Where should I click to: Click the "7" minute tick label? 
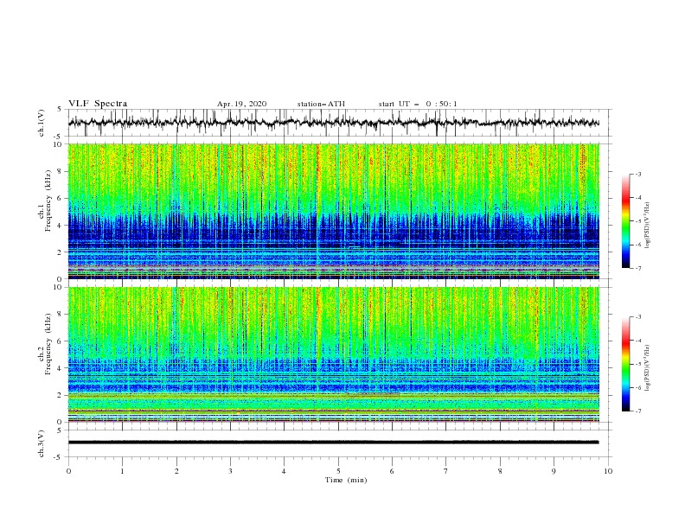(446, 471)
